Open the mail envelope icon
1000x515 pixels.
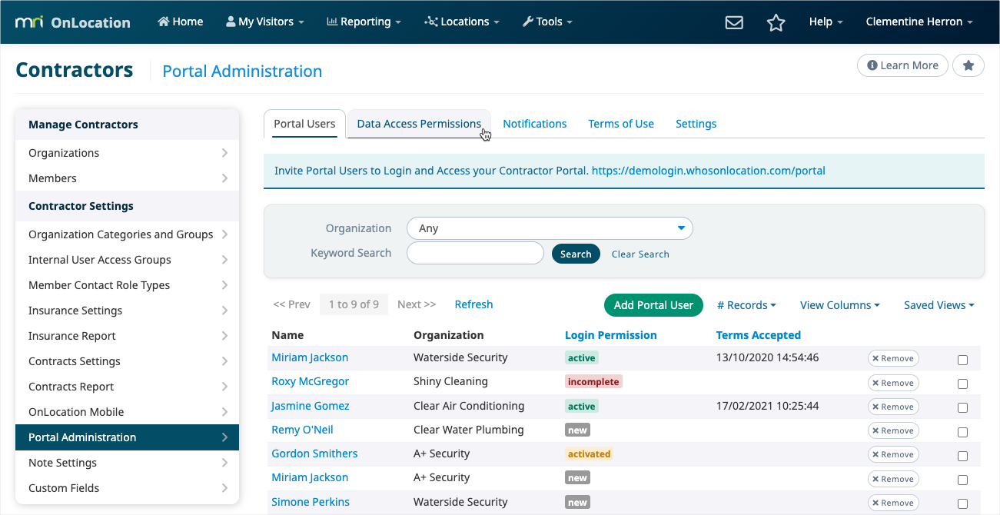734,22
